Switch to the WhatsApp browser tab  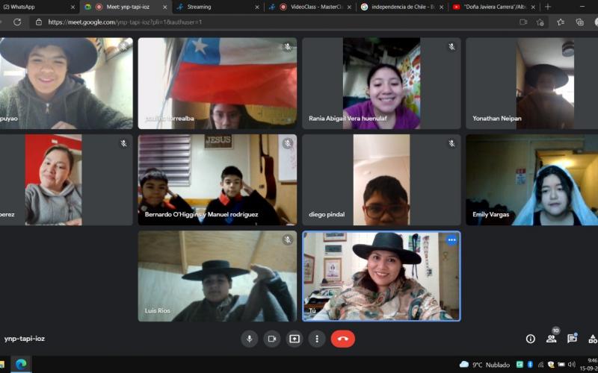click(34, 7)
